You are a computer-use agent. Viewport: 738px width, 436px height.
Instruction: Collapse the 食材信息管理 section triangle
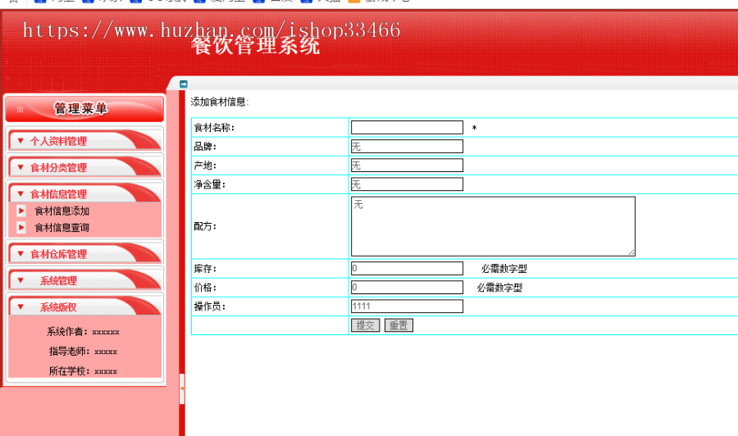pyautogui.click(x=20, y=193)
